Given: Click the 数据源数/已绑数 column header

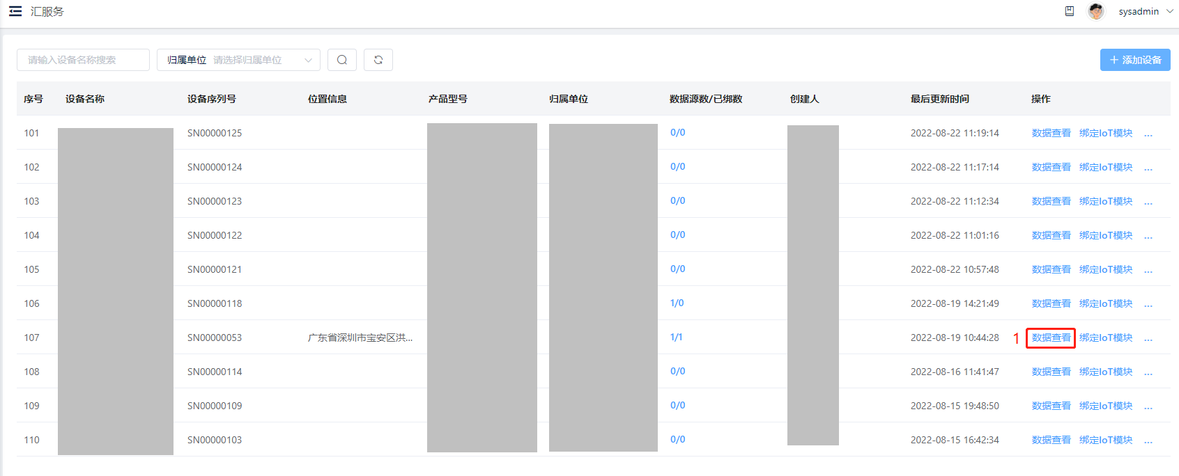Looking at the screenshot, I should click(706, 99).
